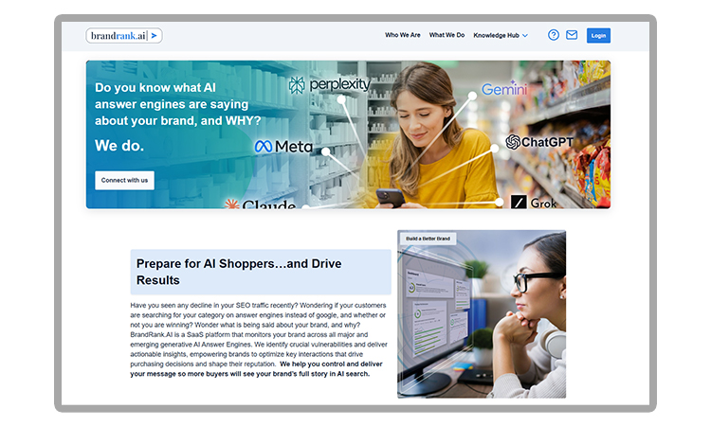This screenshot has height=426, width=711.
Task: Click the Grok logo in banner
Action: coord(534,203)
